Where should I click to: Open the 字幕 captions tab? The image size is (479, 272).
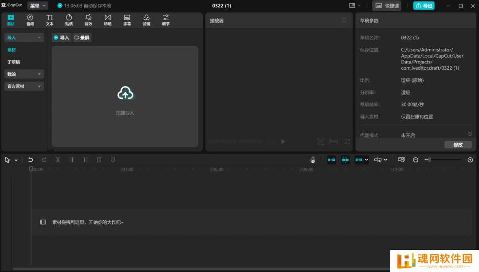pos(127,20)
